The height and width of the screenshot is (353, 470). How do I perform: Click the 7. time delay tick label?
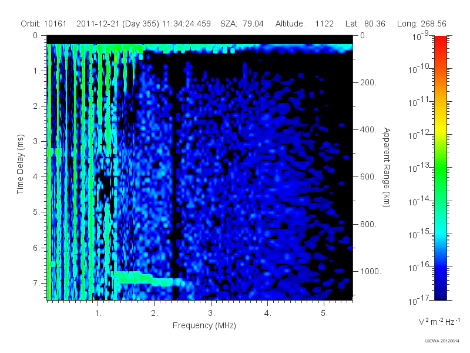(36, 283)
